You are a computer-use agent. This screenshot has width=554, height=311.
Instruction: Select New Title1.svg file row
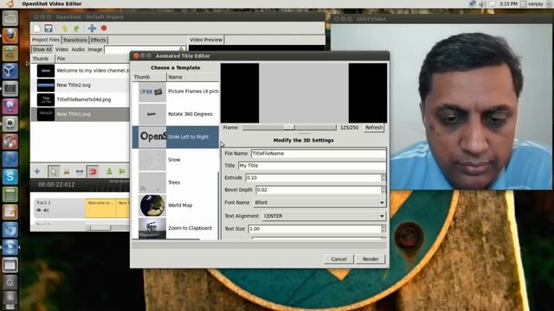(x=81, y=114)
